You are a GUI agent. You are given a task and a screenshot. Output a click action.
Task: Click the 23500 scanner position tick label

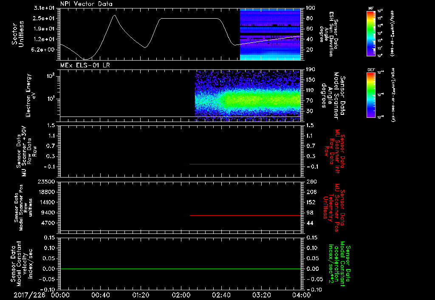pos(46,182)
